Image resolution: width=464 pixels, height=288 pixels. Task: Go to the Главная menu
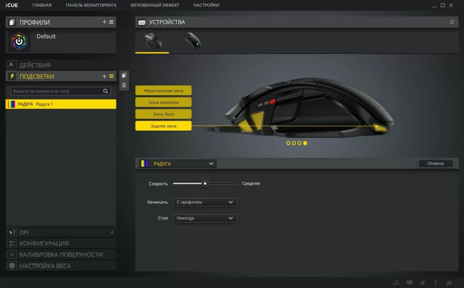[42, 5]
